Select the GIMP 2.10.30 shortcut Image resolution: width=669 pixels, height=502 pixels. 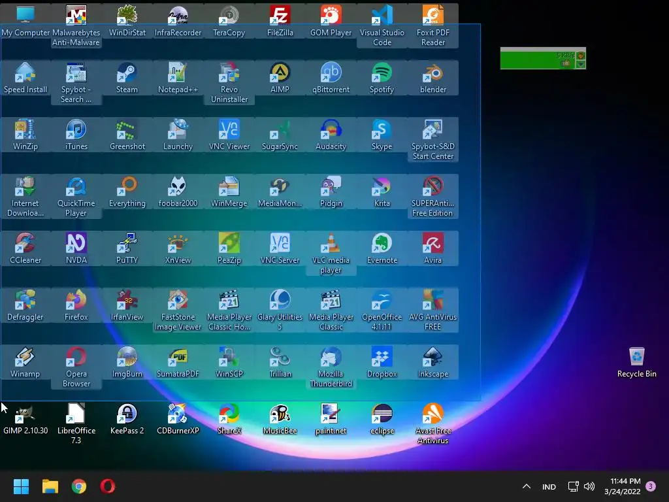pyautogui.click(x=25, y=419)
